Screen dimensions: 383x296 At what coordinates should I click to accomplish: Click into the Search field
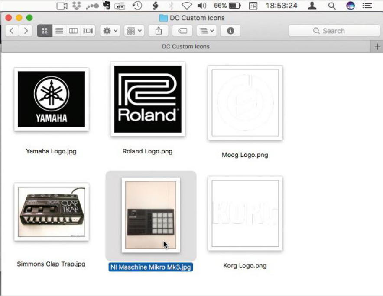(334, 31)
